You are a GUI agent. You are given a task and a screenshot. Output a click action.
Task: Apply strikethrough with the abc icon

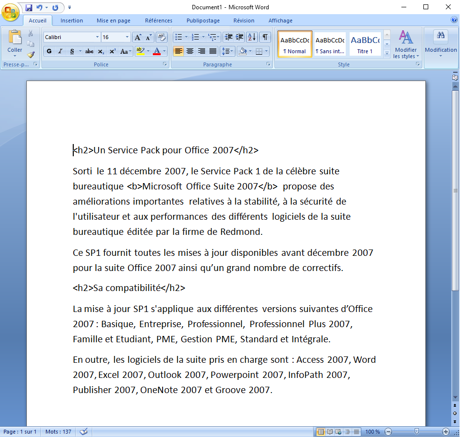[x=89, y=51]
